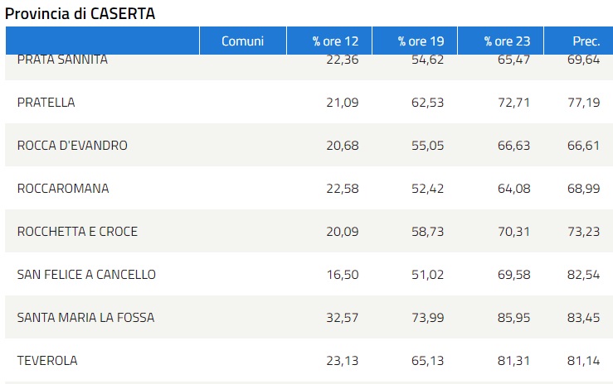The image size is (613, 384).
Task: Click Pratella's 72,71 ore 23 value
Action: tap(513, 103)
